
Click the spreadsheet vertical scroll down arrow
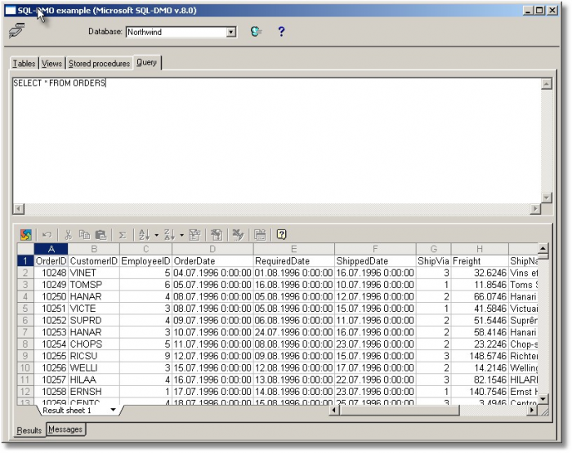coord(543,398)
